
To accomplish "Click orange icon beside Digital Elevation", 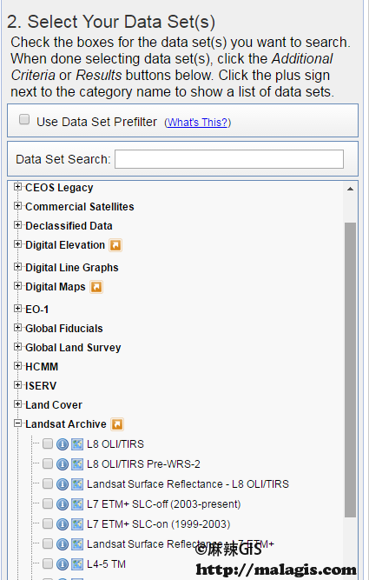I will point(115,245).
